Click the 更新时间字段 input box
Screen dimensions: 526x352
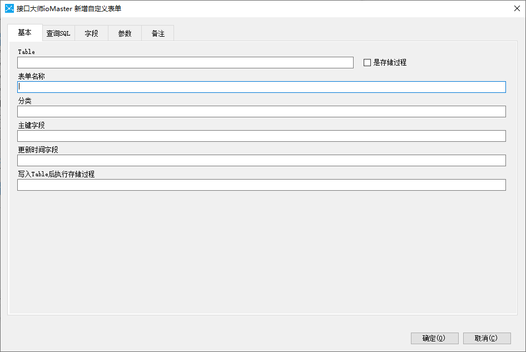click(261, 160)
